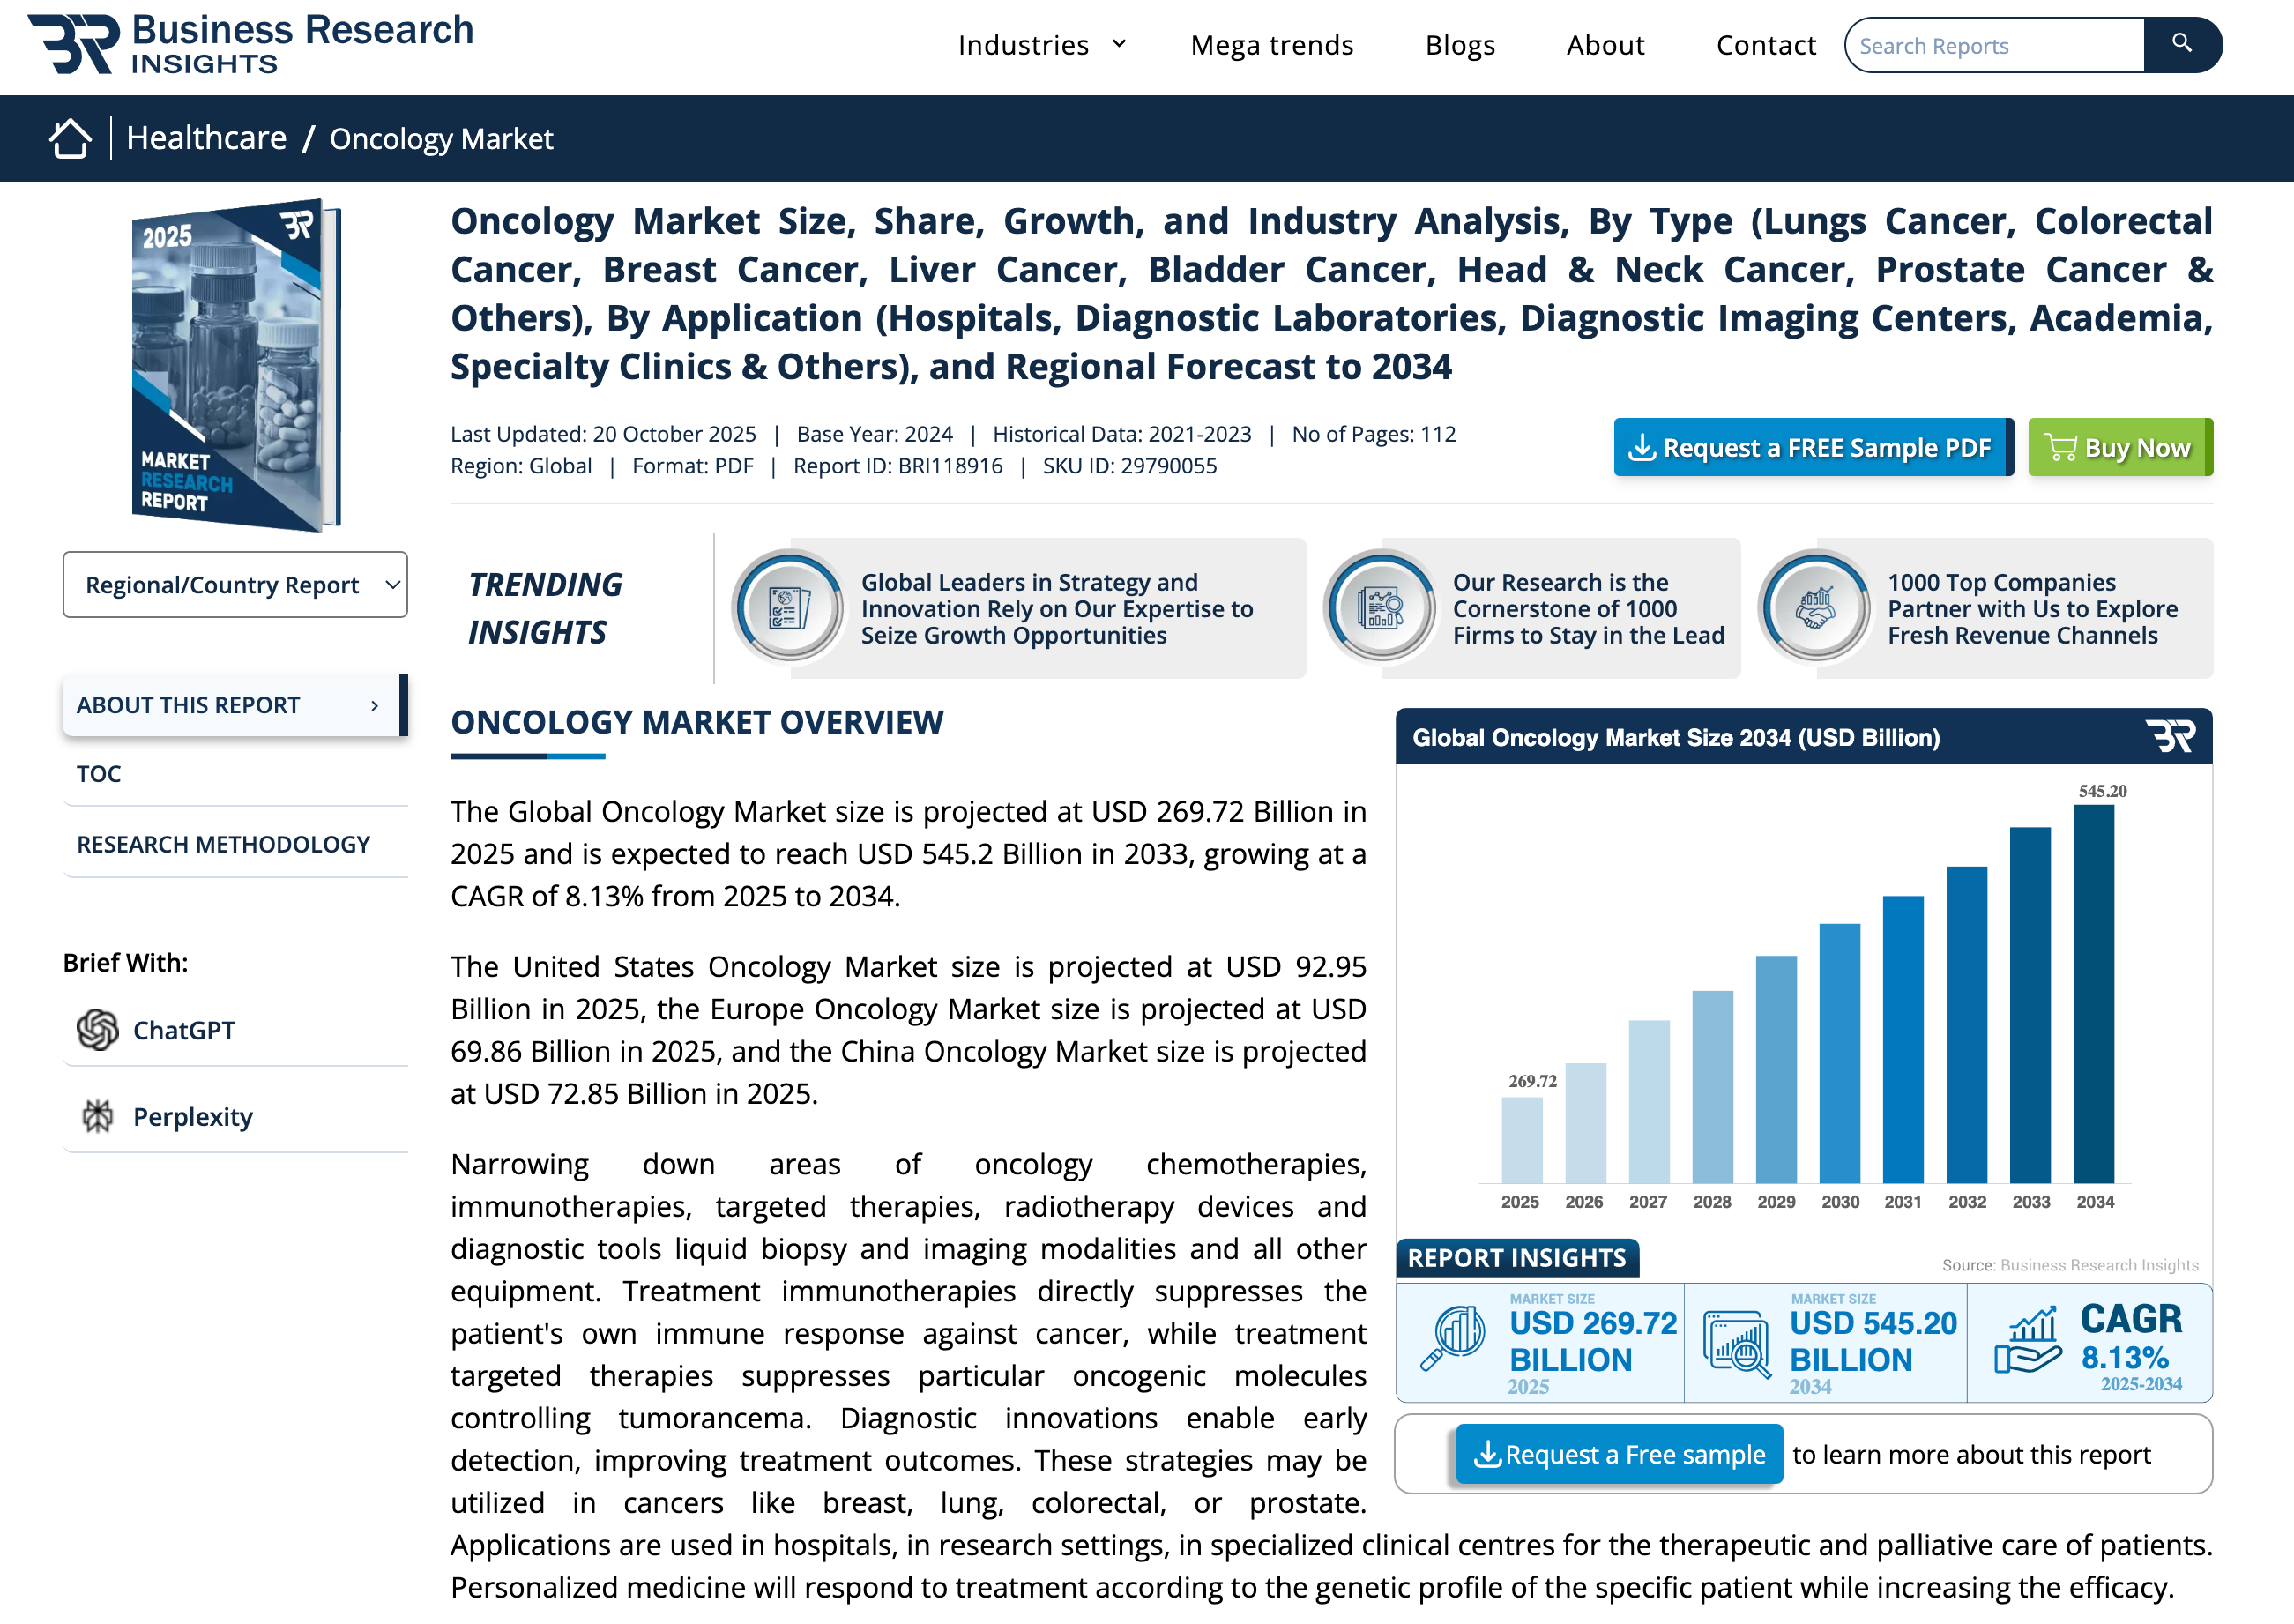Focus the Search Reports input field
This screenshot has height=1624, width=2294.
click(x=1993, y=46)
